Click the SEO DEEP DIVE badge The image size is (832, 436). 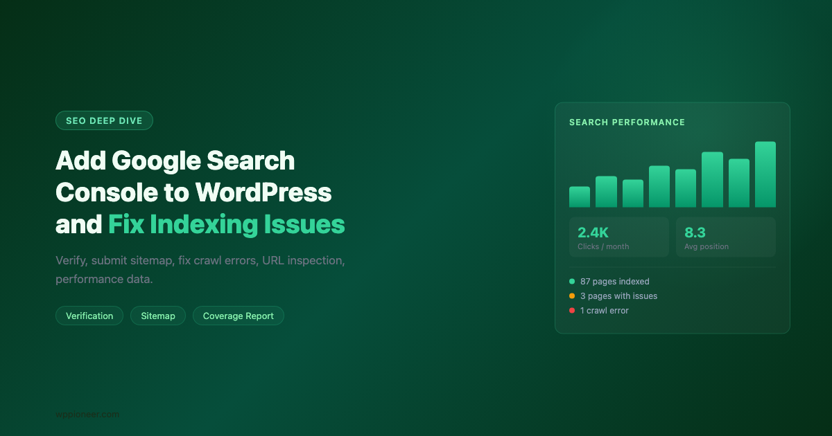point(104,120)
